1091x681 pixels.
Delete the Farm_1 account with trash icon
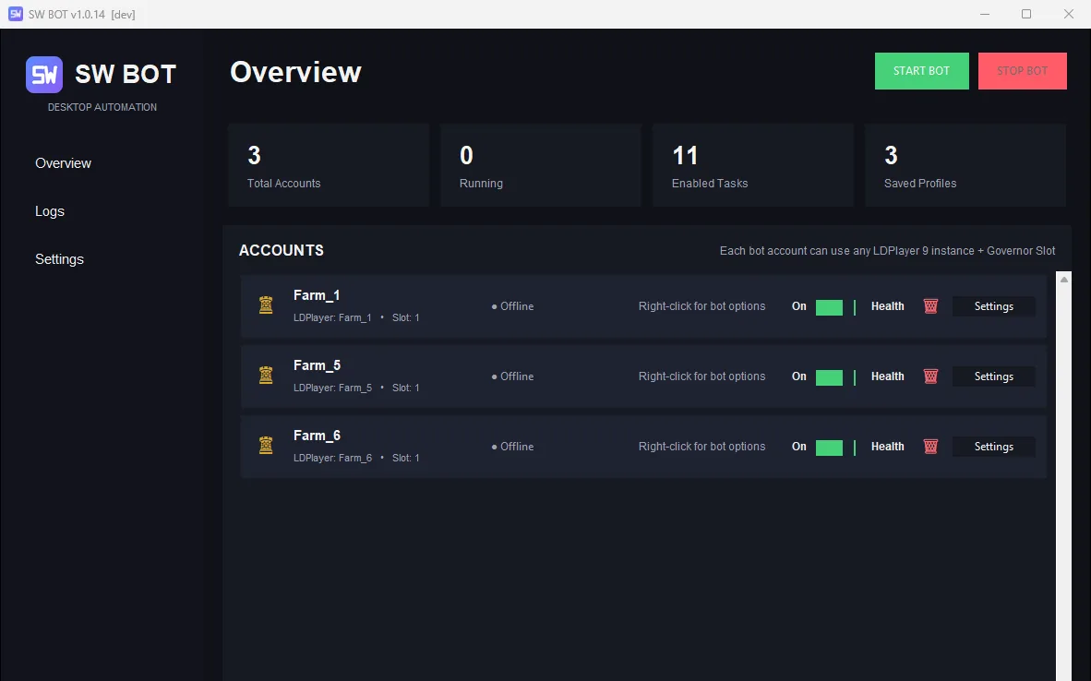[930, 306]
